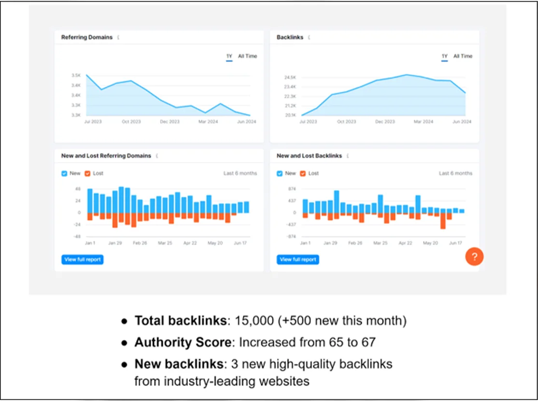Open the orange help question mark button
This screenshot has height=401, width=538.
(474, 257)
